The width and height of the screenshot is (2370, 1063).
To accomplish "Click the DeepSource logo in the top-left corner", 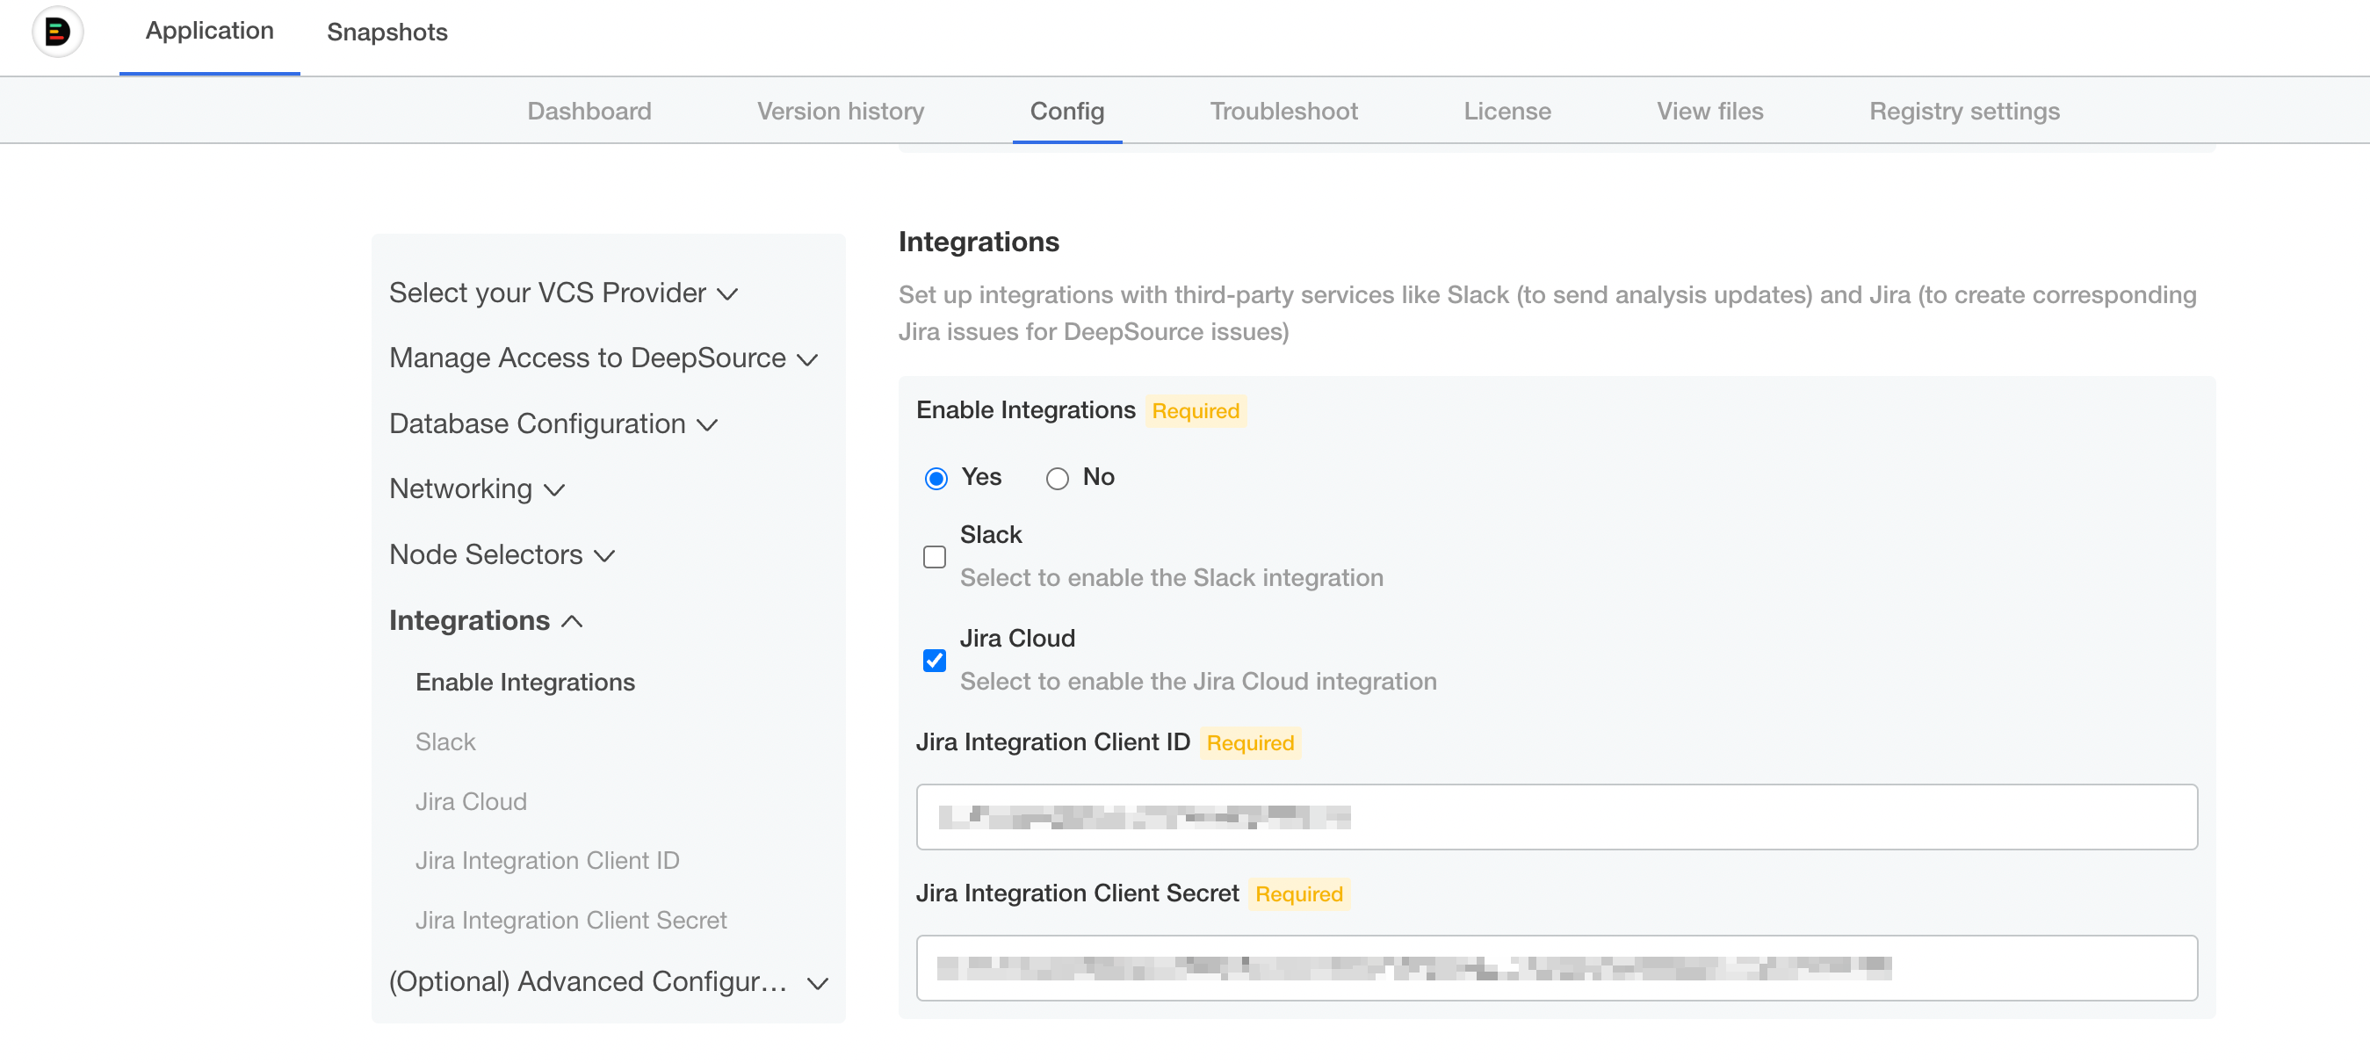I will pyautogui.click(x=57, y=32).
